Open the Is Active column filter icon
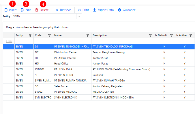195x114 pixels. pyautogui.click(x=191, y=35)
